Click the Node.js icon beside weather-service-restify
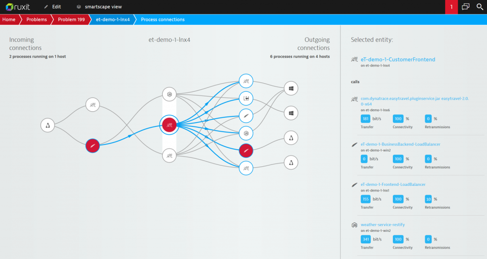 (354, 225)
